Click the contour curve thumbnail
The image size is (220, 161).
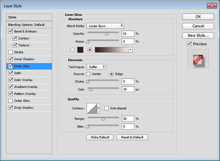tap(92, 108)
